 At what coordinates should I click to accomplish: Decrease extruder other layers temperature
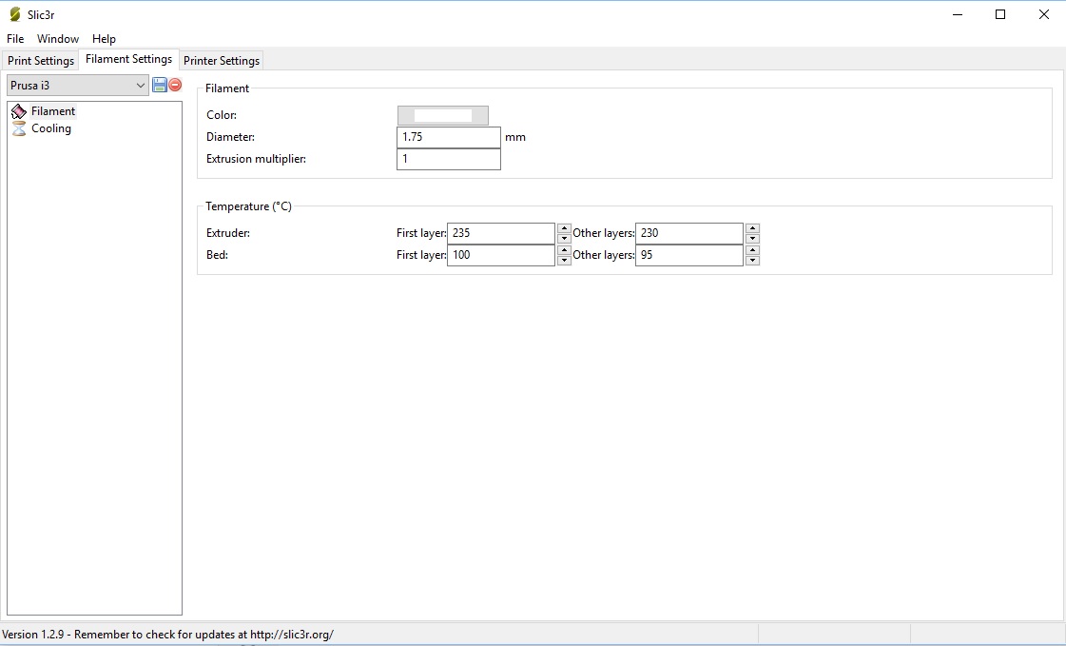(752, 239)
